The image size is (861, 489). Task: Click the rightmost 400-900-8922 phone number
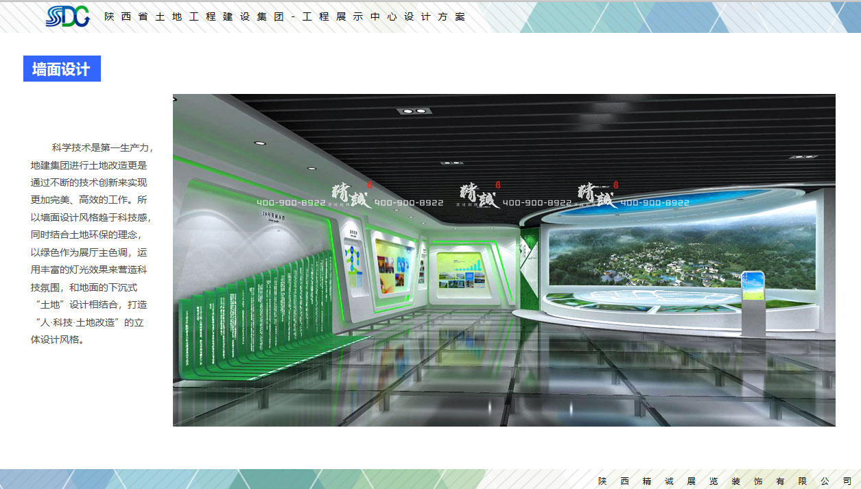click(x=653, y=203)
